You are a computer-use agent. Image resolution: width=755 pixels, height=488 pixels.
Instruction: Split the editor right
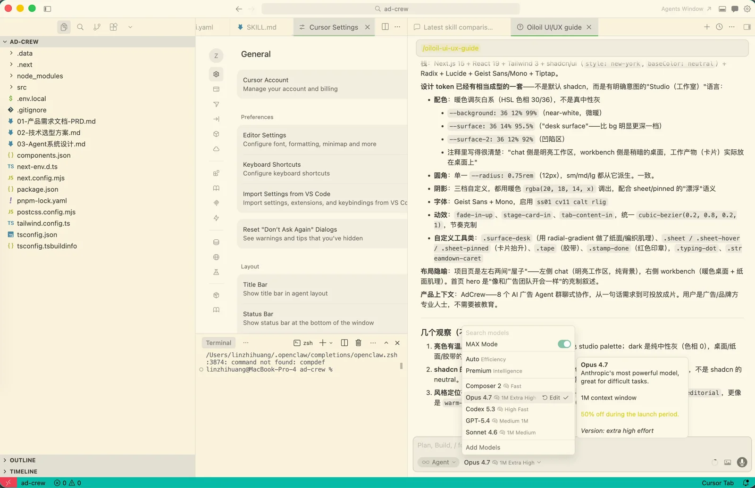click(385, 27)
